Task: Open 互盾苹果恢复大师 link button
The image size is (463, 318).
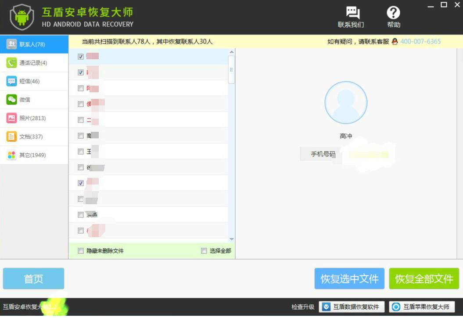Action: (x=422, y=307)
